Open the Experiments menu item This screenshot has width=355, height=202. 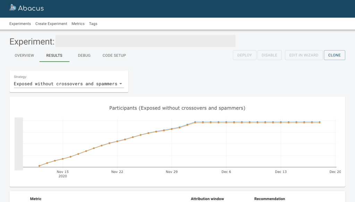(20, 24)
